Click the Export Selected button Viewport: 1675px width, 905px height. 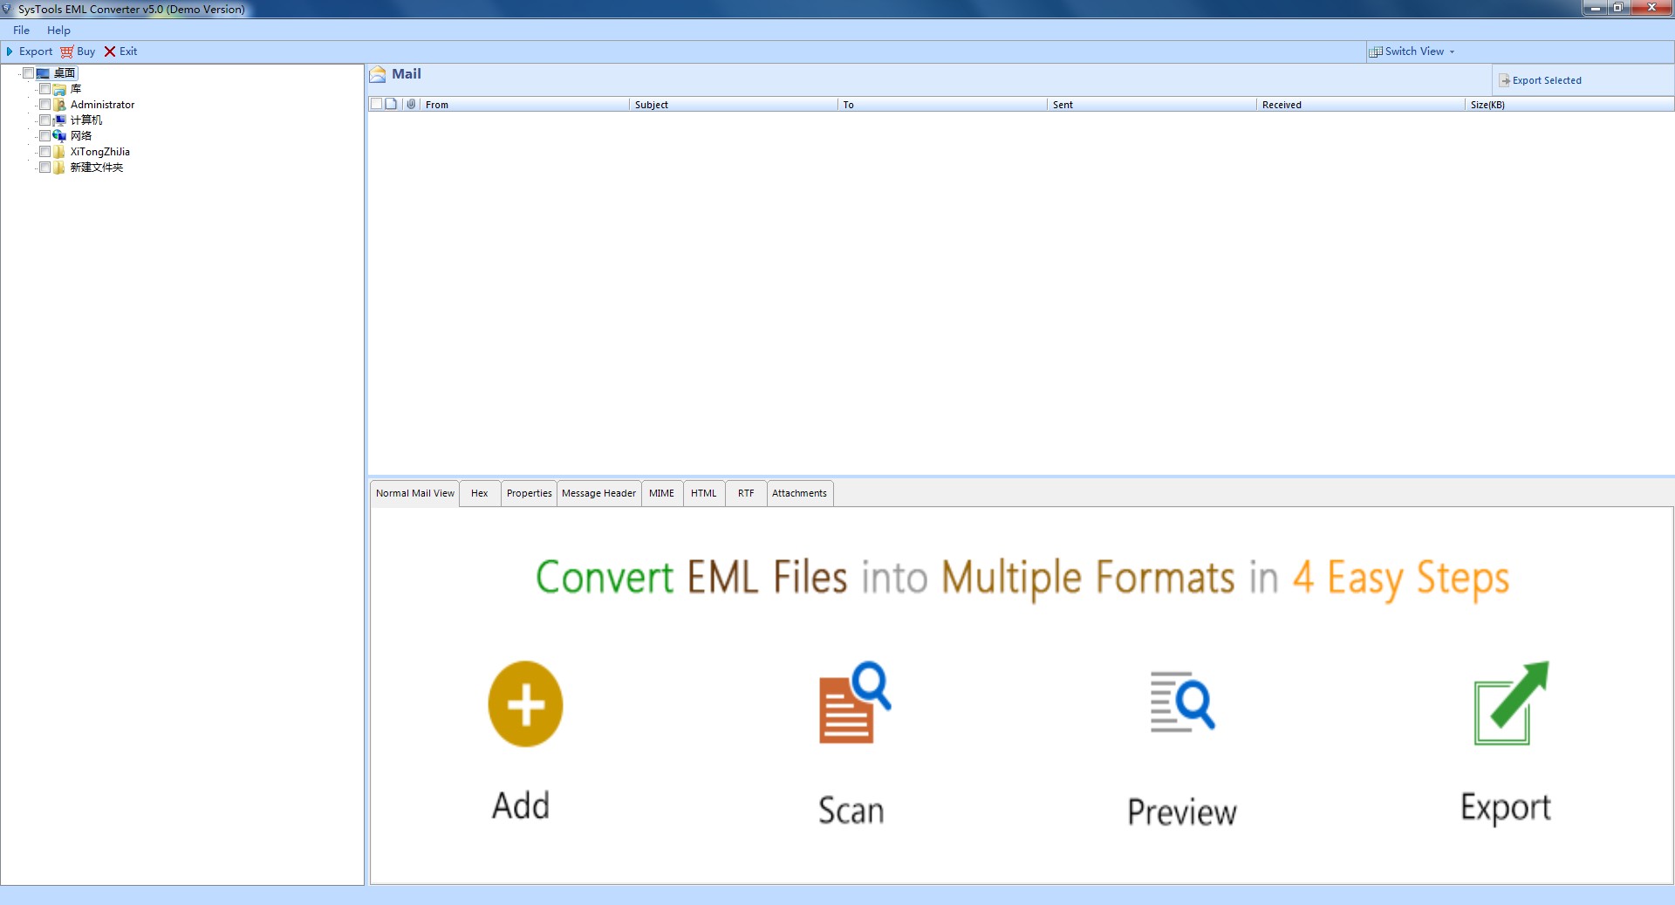pyautogui.click(x=1540, y=80)
